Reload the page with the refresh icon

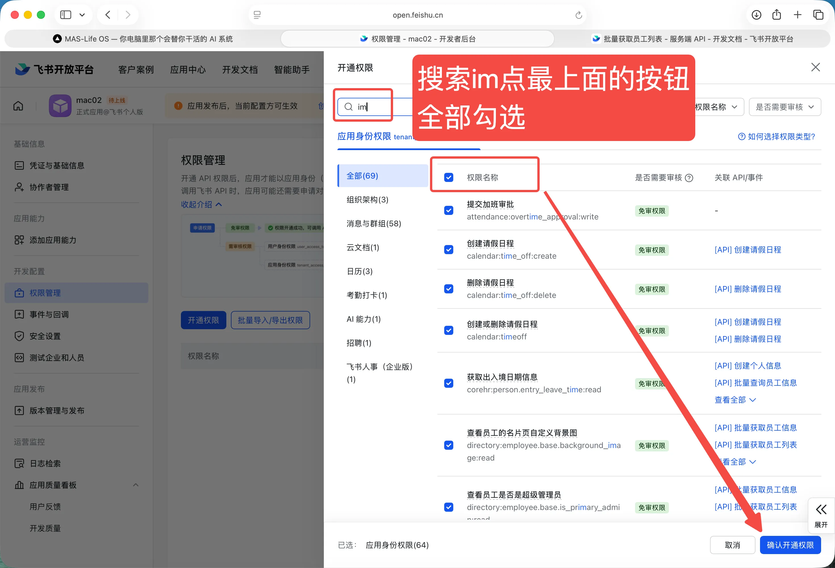pyautogui.click(x=579, y=15)
